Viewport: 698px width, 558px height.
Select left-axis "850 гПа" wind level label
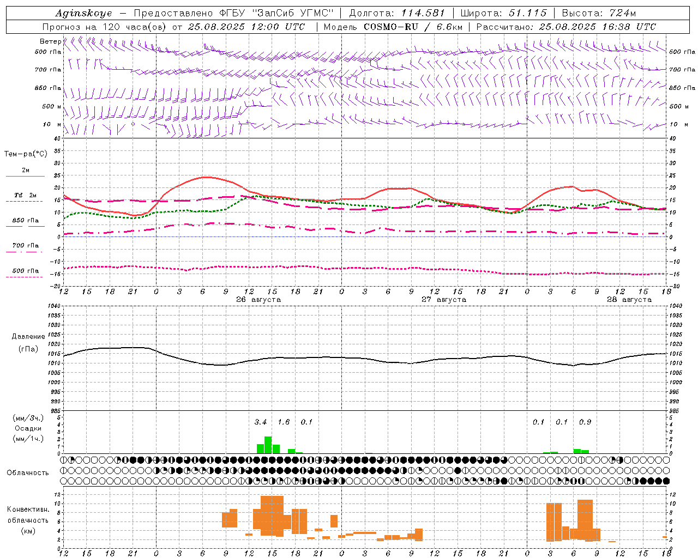click(x=48, y=88)
